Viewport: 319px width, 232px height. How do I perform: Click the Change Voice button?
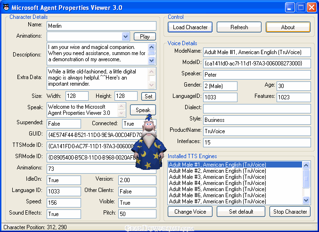[x=190, y=212]
